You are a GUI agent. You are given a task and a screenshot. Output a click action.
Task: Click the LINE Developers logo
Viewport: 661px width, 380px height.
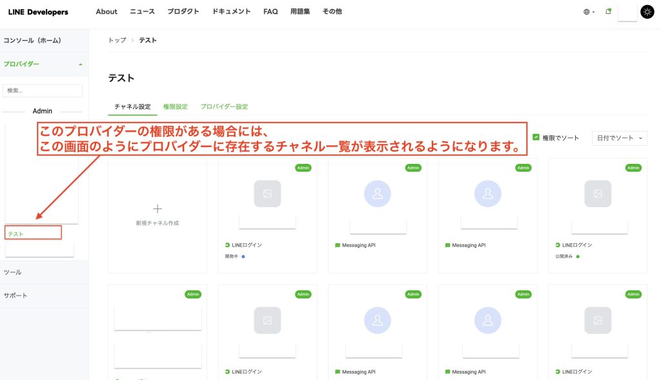pyautogui.click(x=38, y=12)
